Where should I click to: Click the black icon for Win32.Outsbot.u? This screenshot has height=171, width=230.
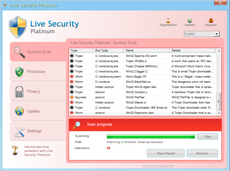click(72, 92)
